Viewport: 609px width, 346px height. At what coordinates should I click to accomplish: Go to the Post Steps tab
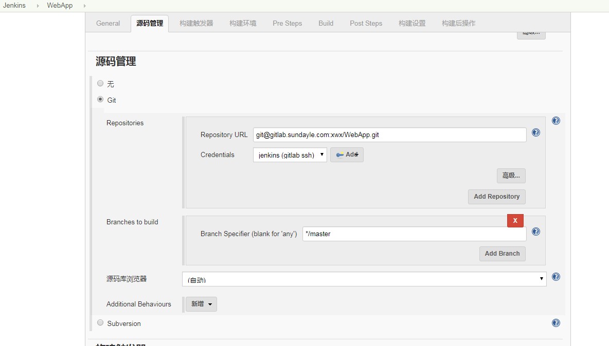366,23
